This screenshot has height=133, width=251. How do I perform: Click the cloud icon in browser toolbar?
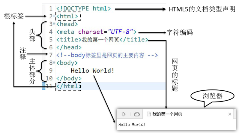pyautogui.click(x=137, y=114)
